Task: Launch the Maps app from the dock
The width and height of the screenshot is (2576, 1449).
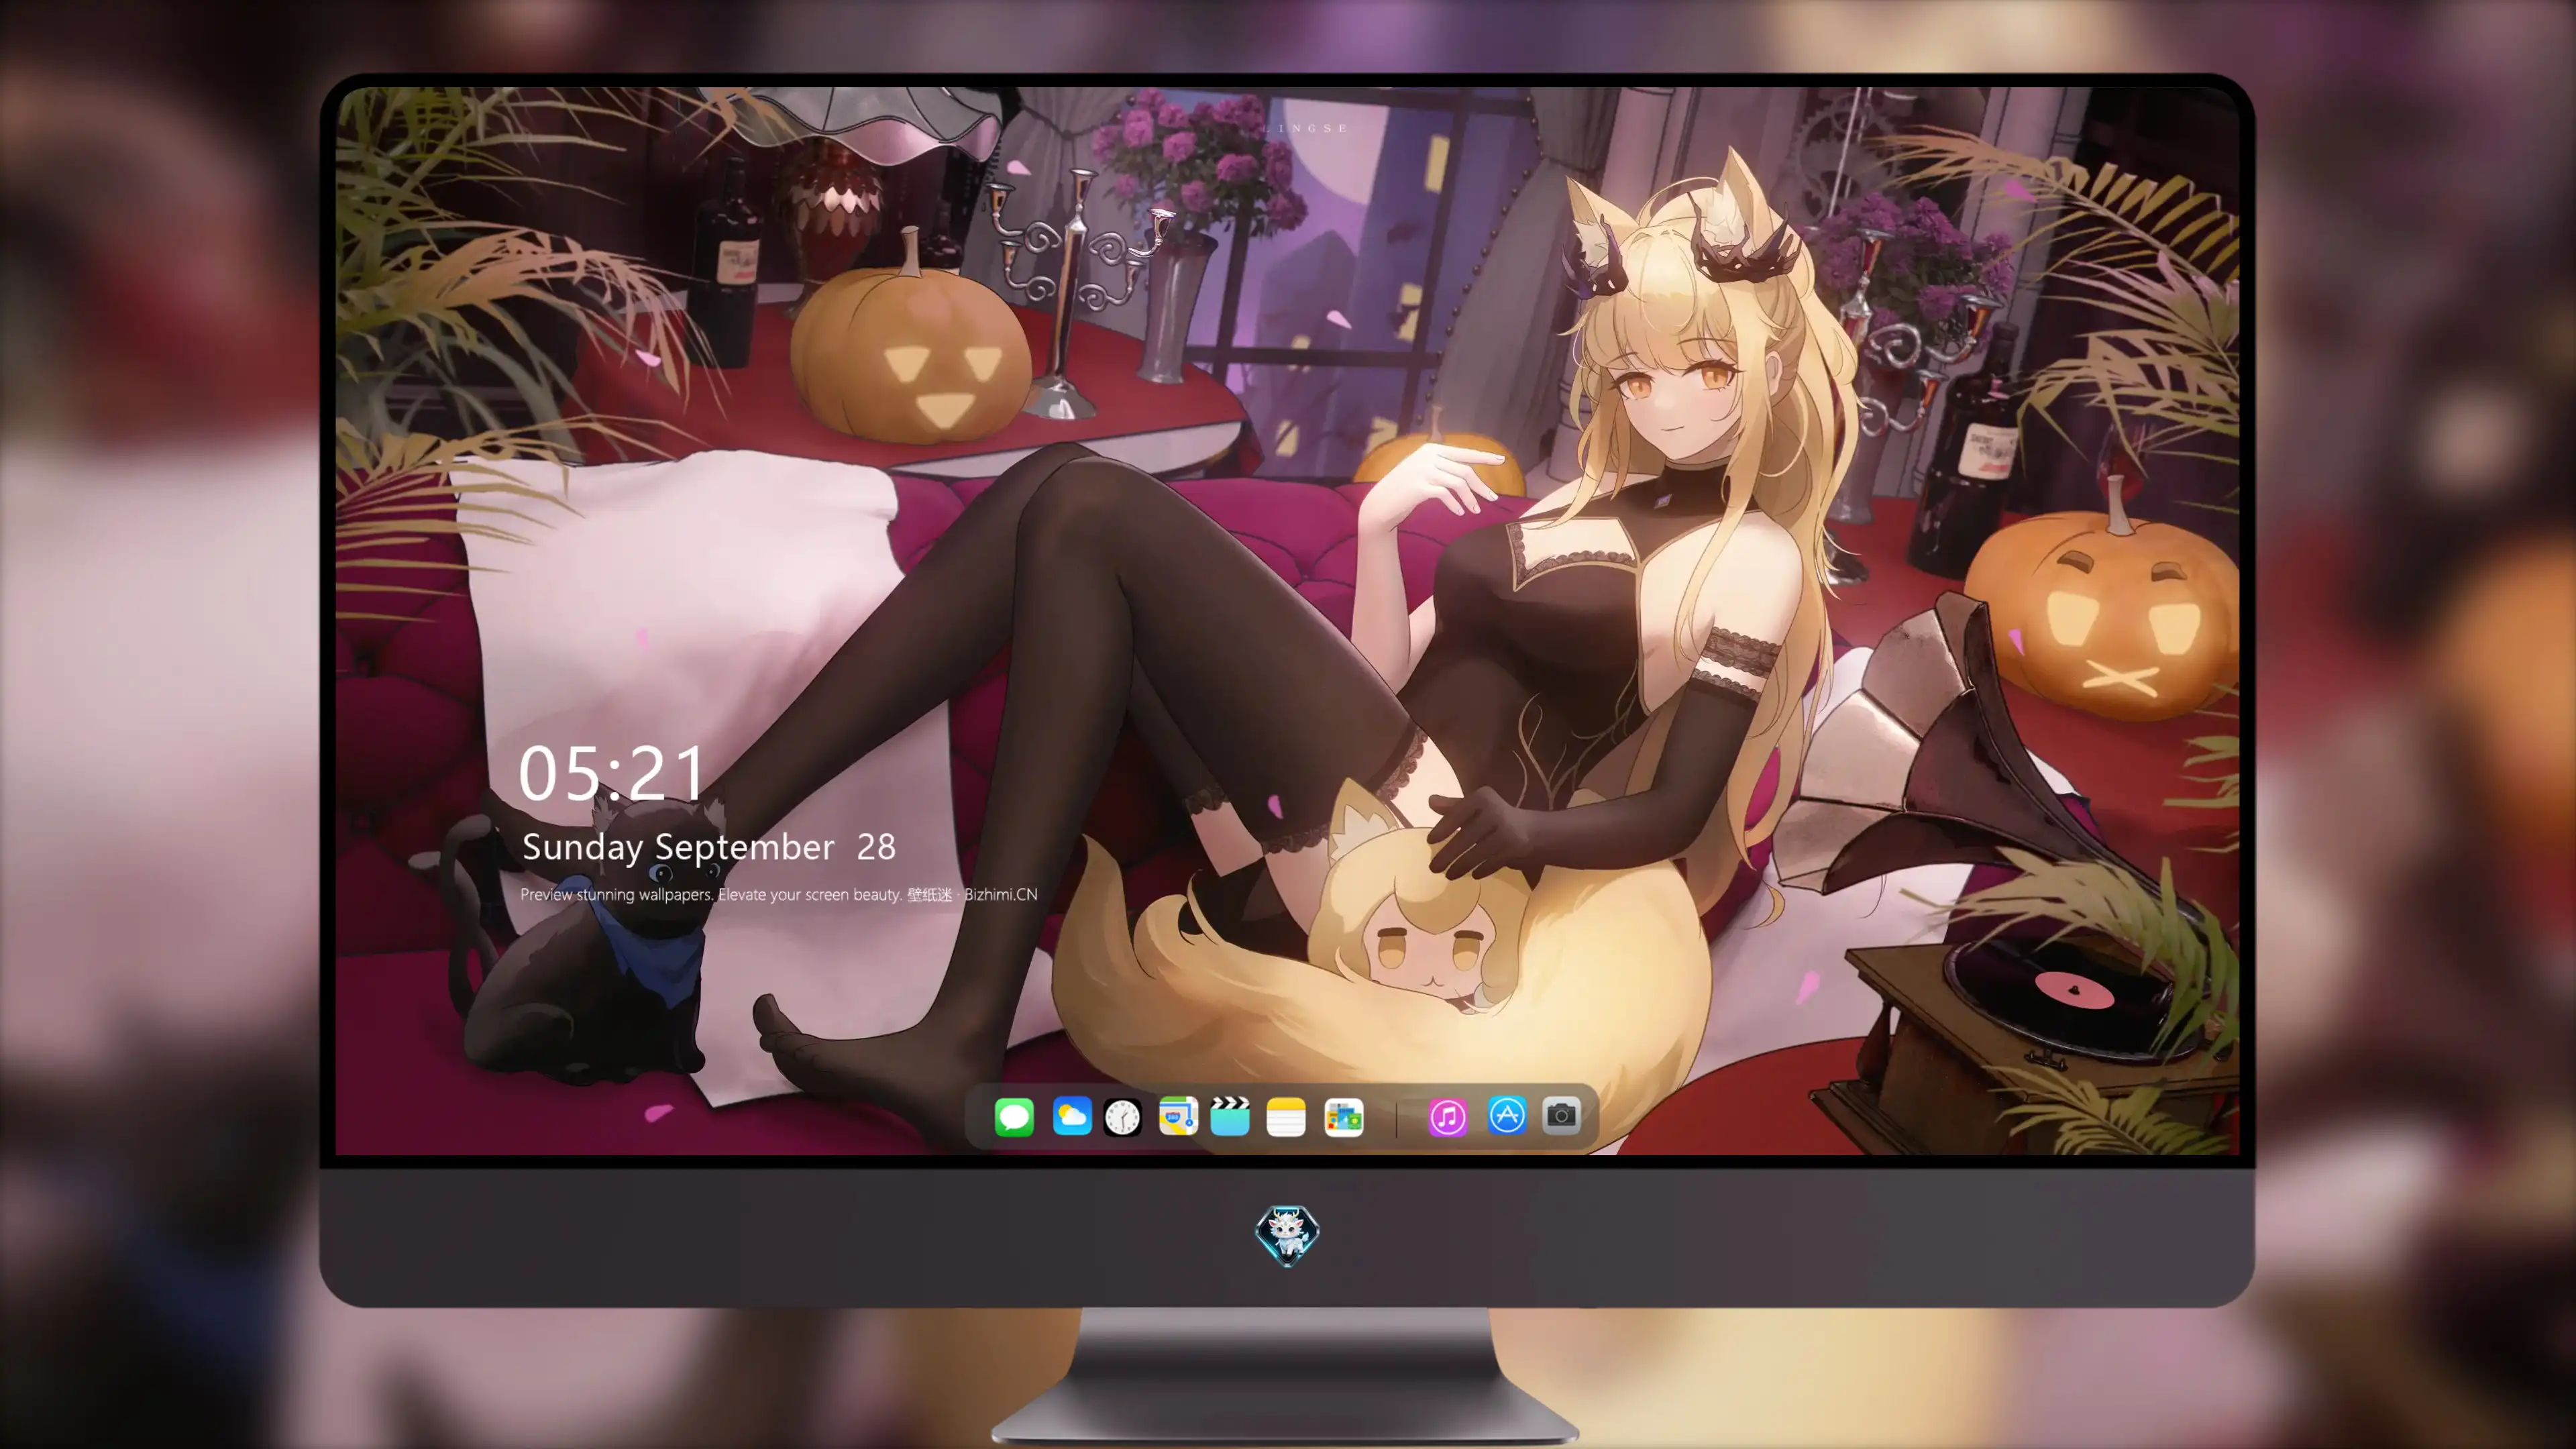Action: [x=1178, y=1116]
